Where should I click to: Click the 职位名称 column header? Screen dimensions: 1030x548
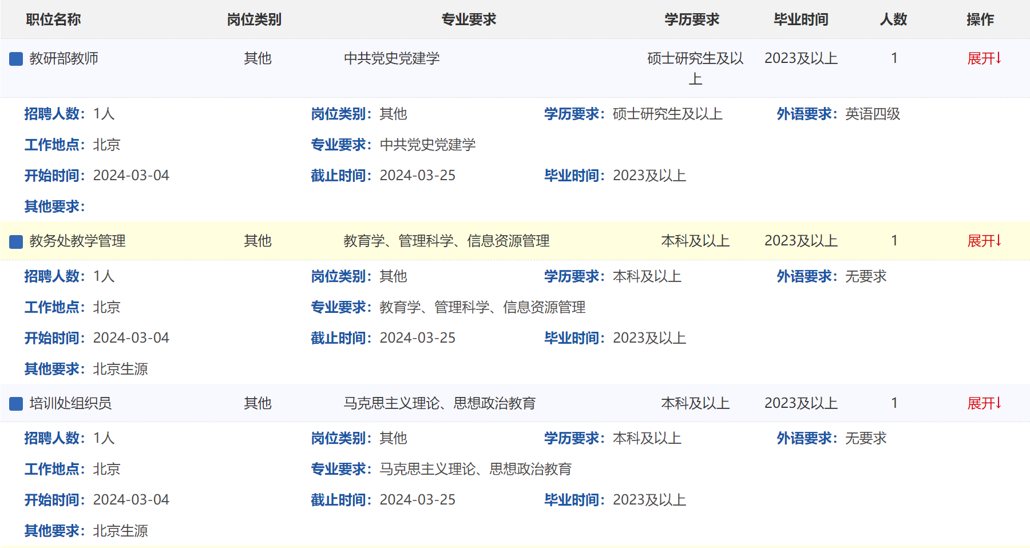coord(53,19)
